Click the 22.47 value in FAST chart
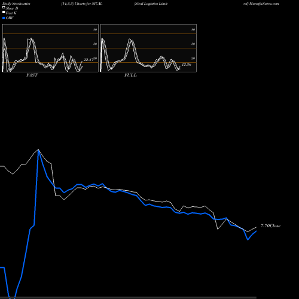The image size is (299, 299). (x=89, y=60)
